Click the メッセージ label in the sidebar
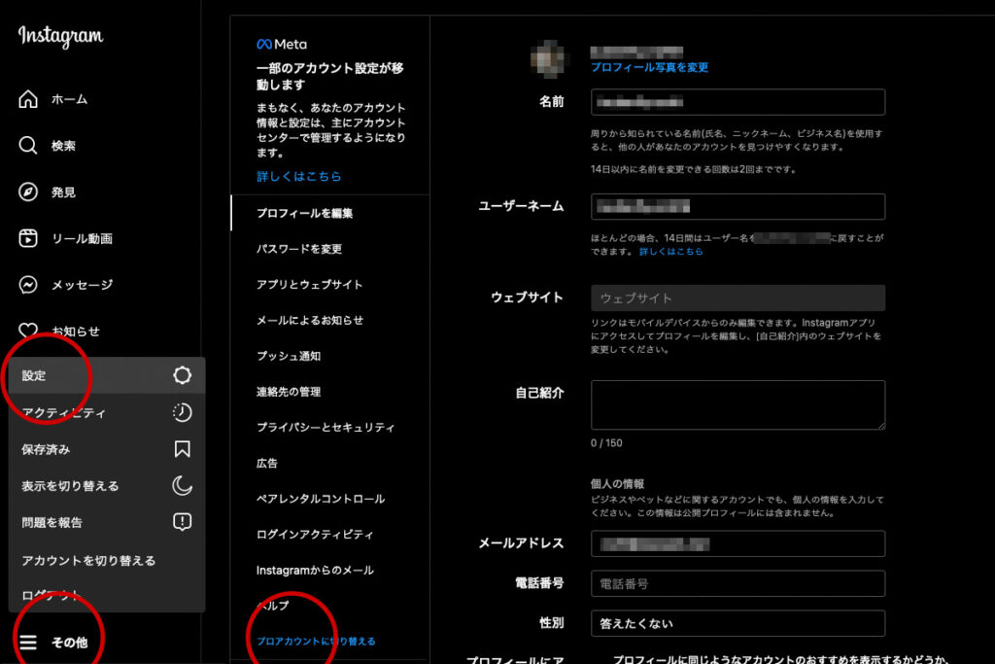 [82, 285]
